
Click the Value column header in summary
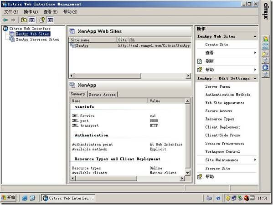click(166, 101)
